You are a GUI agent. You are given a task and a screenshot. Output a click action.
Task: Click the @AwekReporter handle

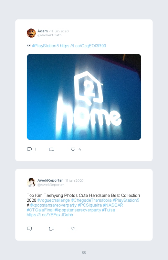pyautogui.click(x=51, y=185)
